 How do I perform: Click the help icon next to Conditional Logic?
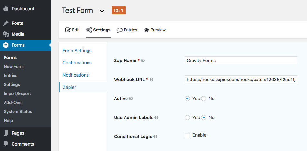click(x=155, y=137)
